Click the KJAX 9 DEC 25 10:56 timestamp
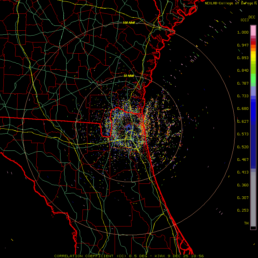 coord(179,256)
